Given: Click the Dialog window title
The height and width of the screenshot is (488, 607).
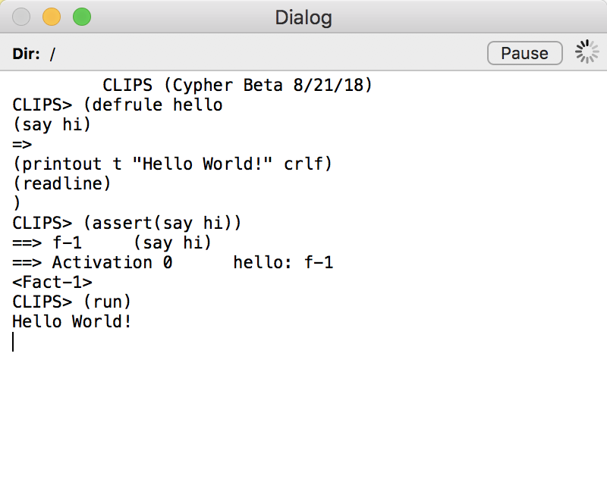Looking at the screenshot, I should pyautogui.click(x=303, y=17).
